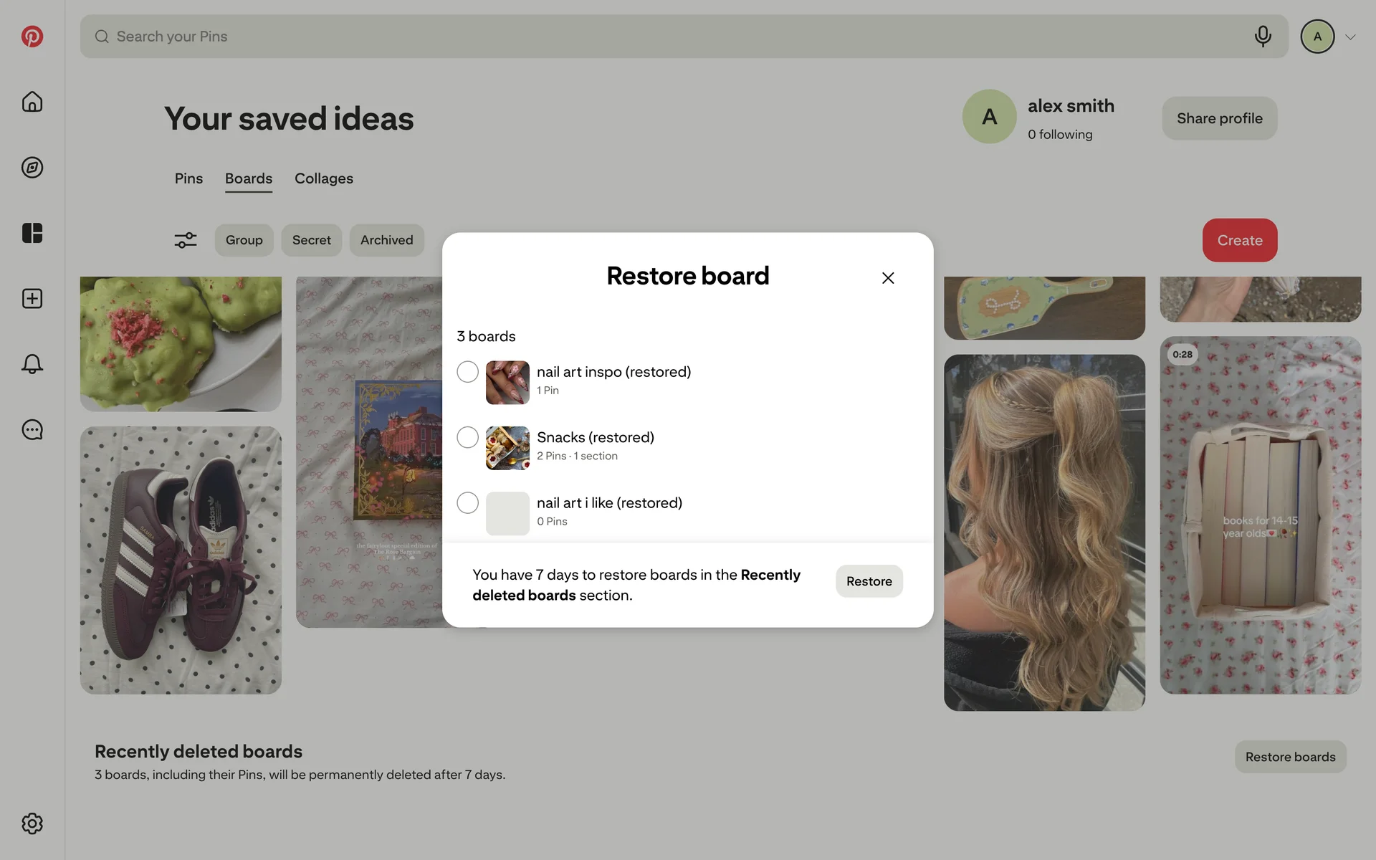Click the Create plus sidebar icon
The image size is (1376, 860).
pyautogui.click(x=32, y=299)
